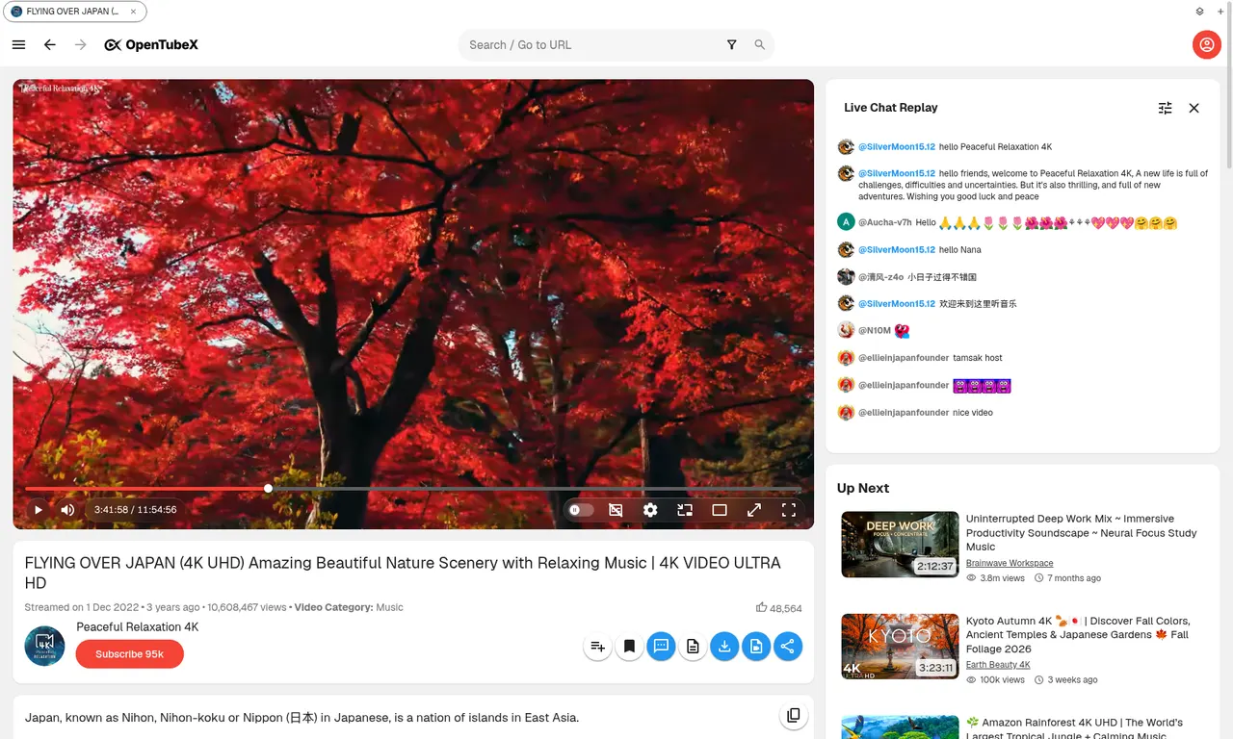
Task: Close the FLYING OVER JAPAN browser tab
Action: pyautogui.click(x=133, y=12)
